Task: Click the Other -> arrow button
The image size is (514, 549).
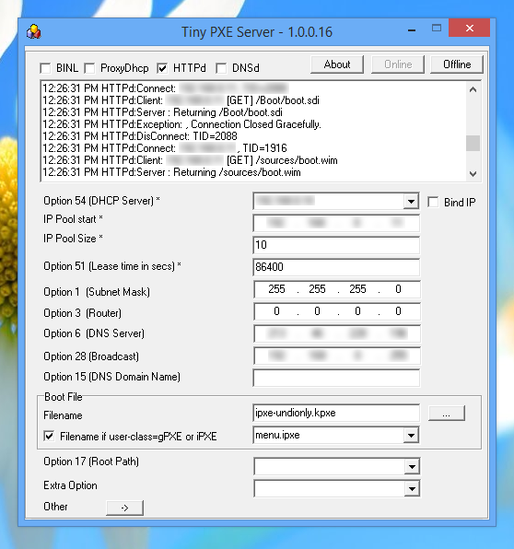Action: [x=124, y=508]
